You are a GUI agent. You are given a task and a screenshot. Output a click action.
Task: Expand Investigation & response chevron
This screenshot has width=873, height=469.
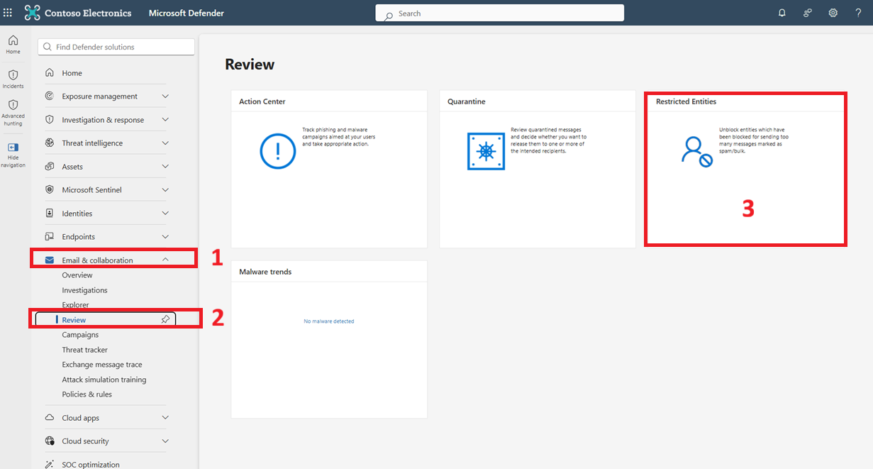pyautogui.click(x=165, y=120)
